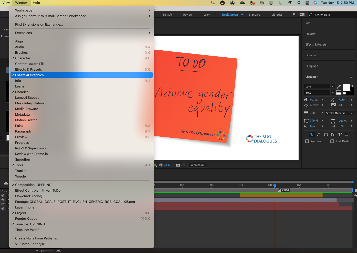
Task: Click the Siri icon in menu bar
Action: (315, 3)
